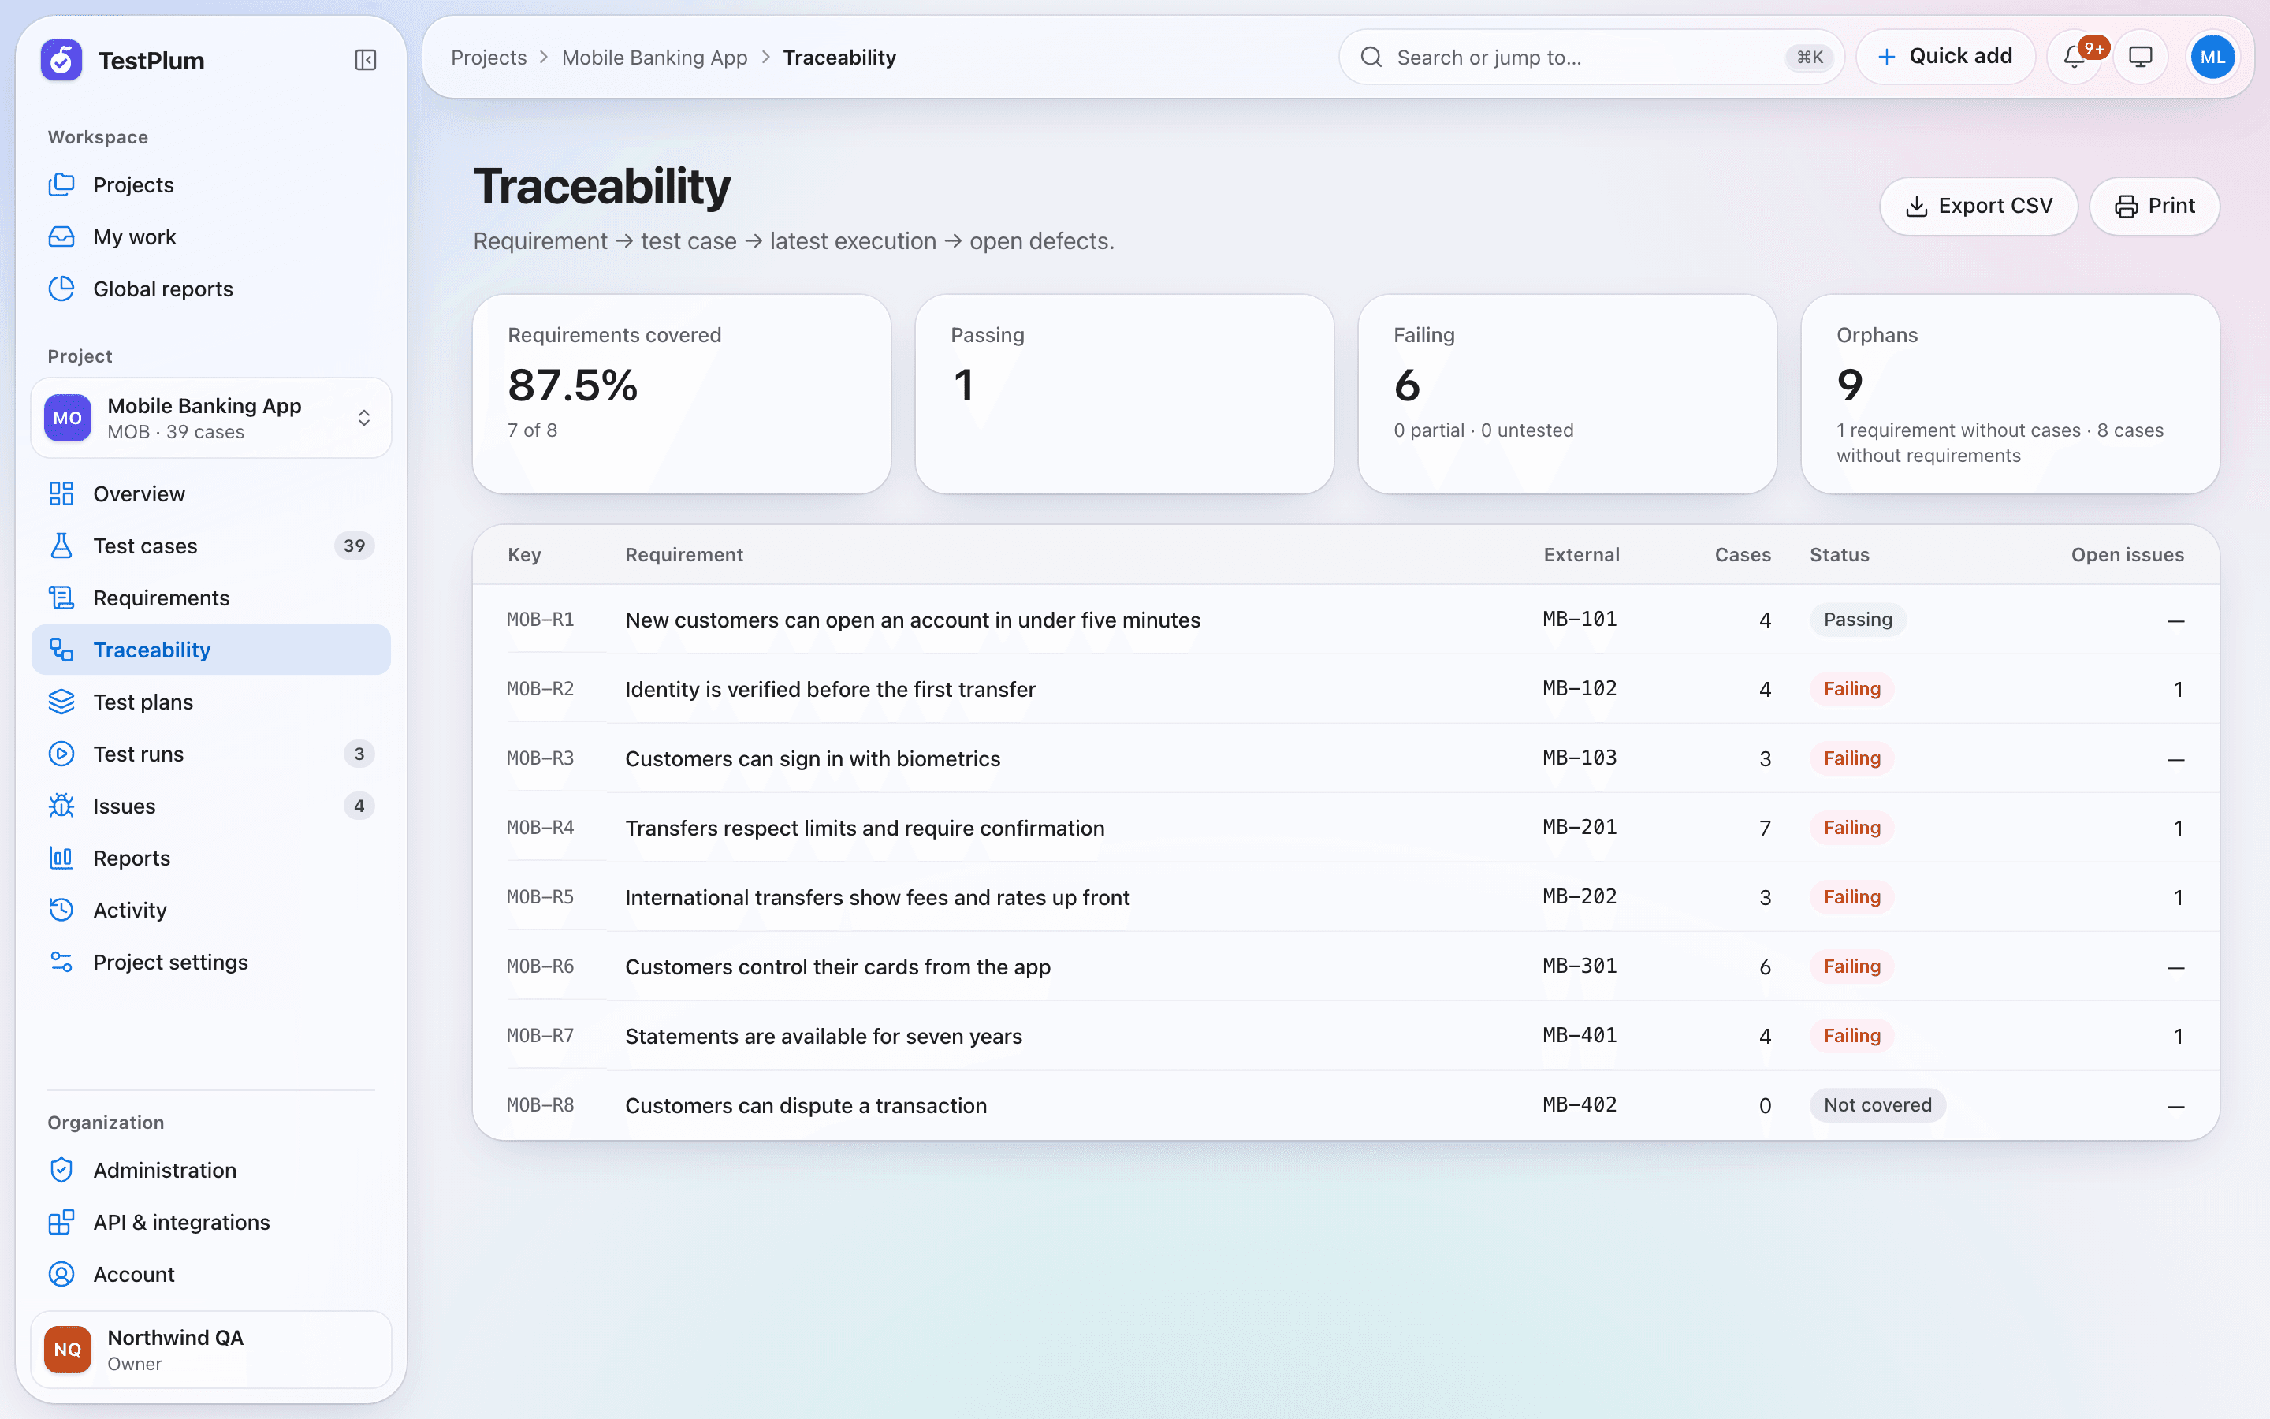Click the MB-201 external ID
Screen dimensions: 2270x1419
tap(1580, 828)
